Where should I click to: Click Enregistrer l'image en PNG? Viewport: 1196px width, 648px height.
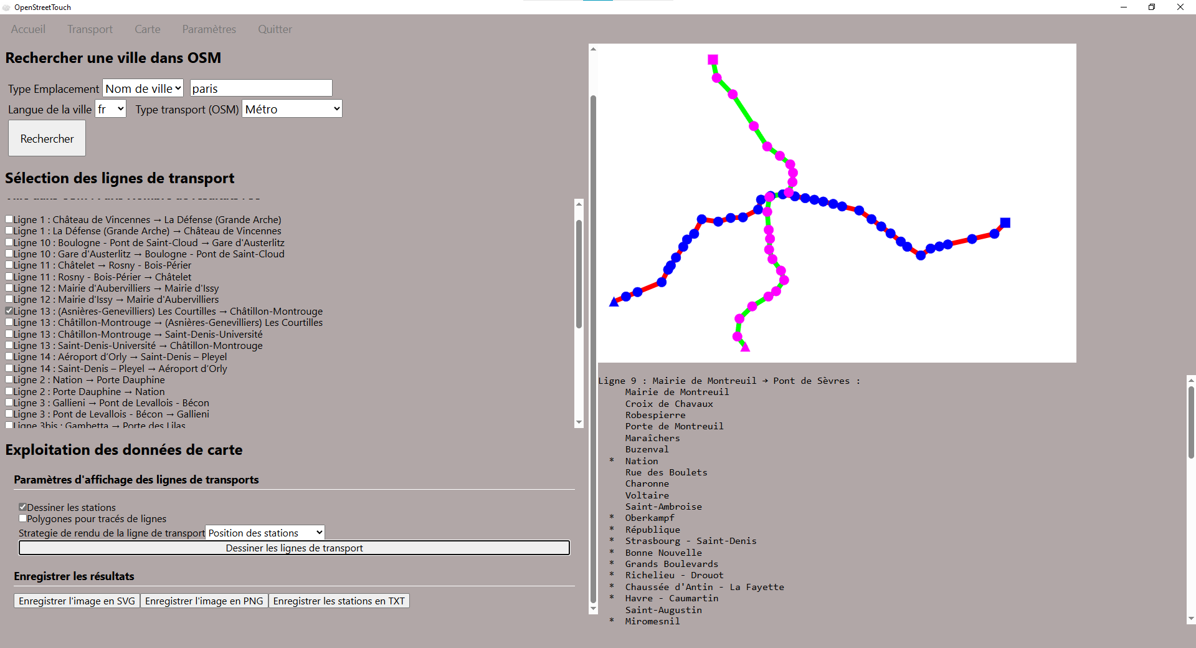tap(204, 601)
